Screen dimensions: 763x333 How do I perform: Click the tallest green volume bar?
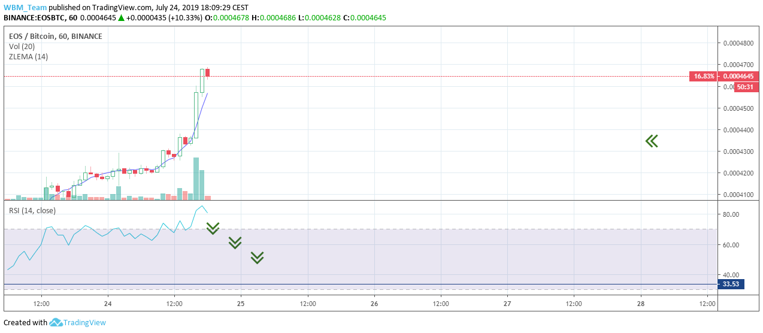click(x=196, y=178)
